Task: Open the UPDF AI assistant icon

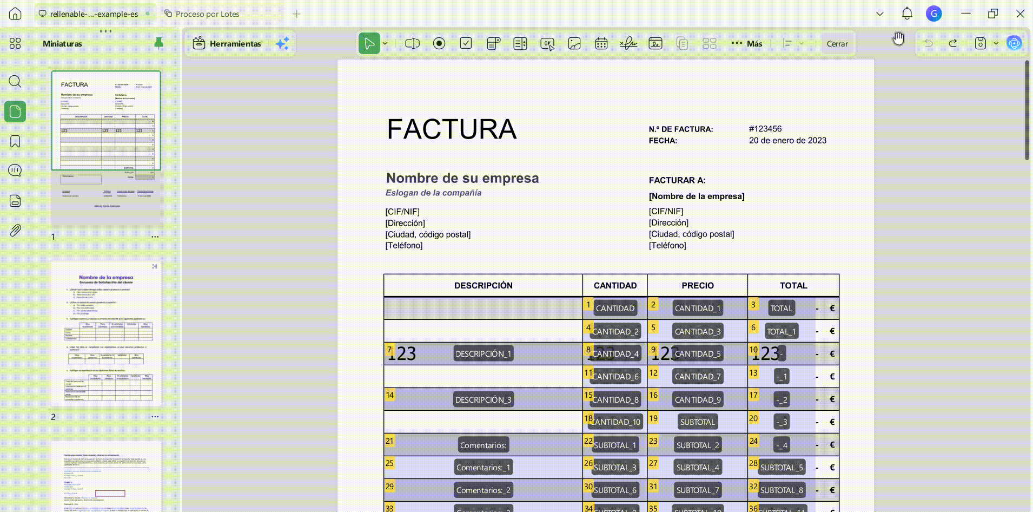Action: [x=1014, y=43]
